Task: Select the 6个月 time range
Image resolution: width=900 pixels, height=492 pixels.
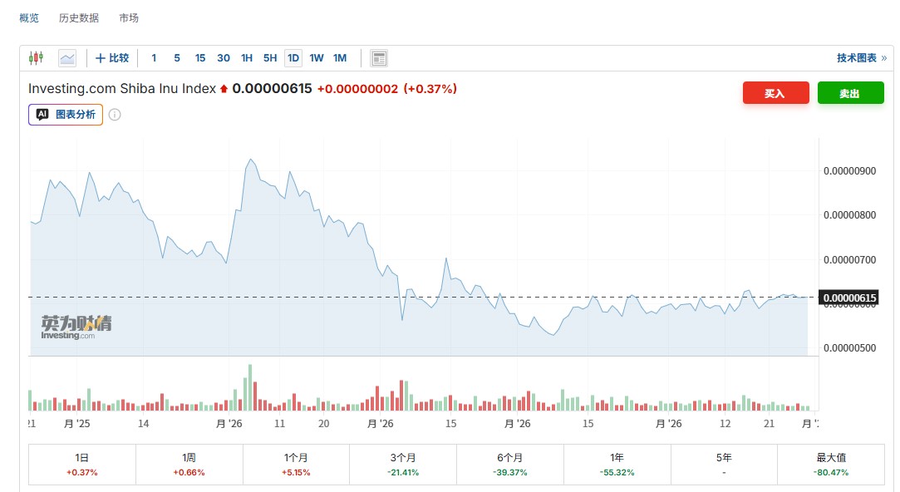Action: 509,465
